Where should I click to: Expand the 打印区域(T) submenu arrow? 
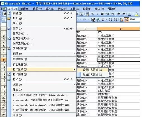(74, 70)
